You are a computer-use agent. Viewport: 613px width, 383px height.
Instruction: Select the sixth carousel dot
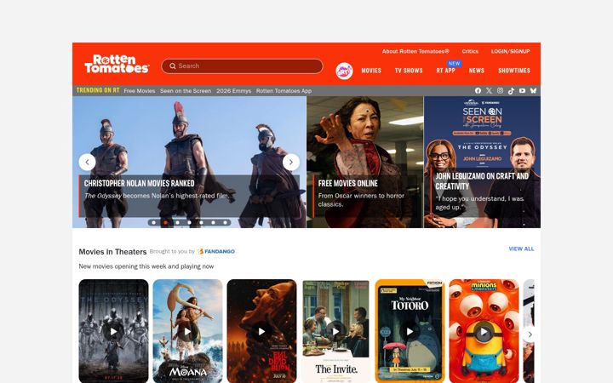point(213,223)
